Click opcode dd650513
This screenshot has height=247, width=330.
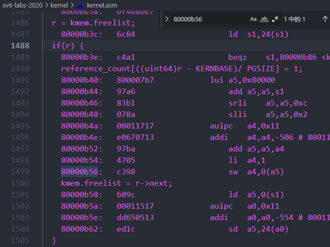135,218
